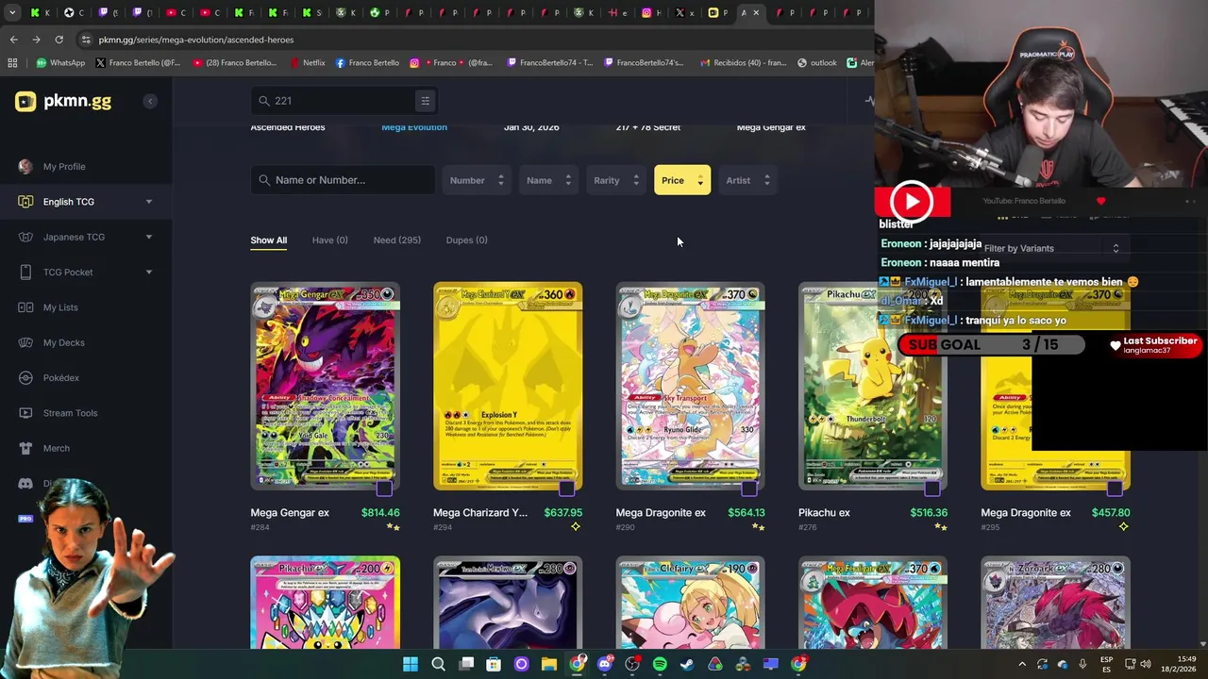The width and height of the screenshot is (1208, 679).
Task: Open the Franco Bertello Facebook bookmark
Action: [367, 63]
